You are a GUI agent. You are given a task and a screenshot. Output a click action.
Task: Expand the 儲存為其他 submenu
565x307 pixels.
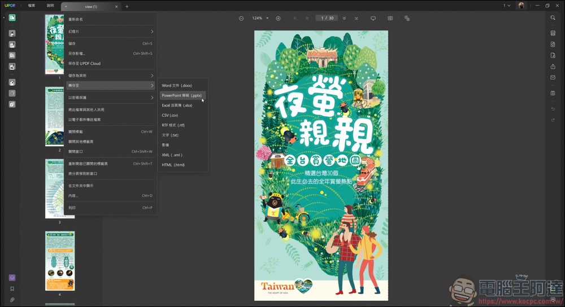coord(110,76)
